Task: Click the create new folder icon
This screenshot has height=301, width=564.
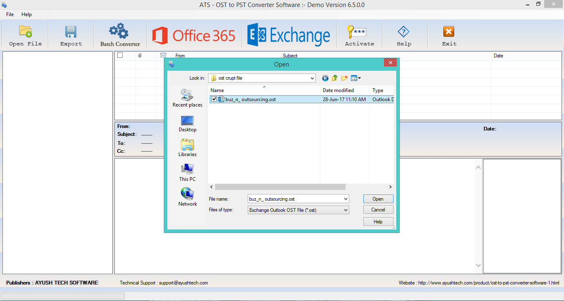Action: [x=344, y=78]
